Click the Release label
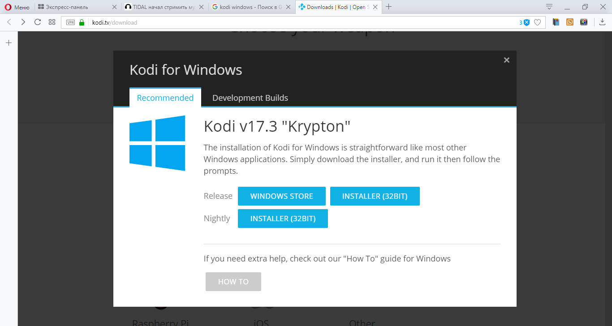The image size is (612, 326). coord(218,196)
